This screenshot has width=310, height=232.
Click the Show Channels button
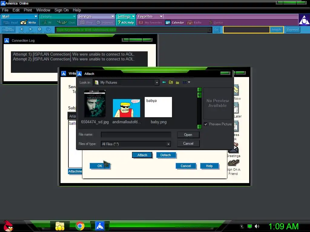(x=8, y=30)
